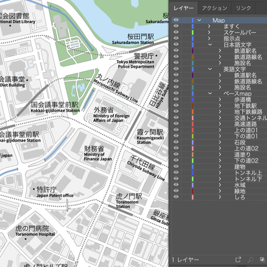Image resolution: width=267 pixels, height=267 pixels.
Task: Expand the ますく sublayer
Action: coord(209,26)
